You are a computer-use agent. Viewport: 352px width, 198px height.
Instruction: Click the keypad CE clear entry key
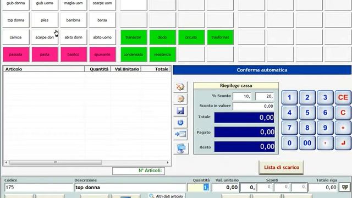coord(343,97)
